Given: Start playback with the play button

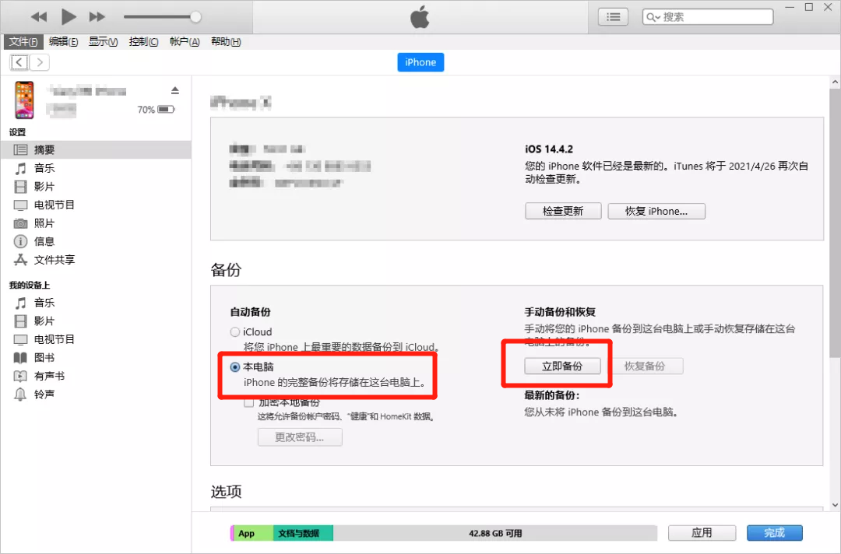Looking at the screenshot, I should [x=68, y=17].
